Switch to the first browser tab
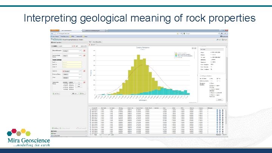Screen dimensions: 272x153 click(71, 31)
